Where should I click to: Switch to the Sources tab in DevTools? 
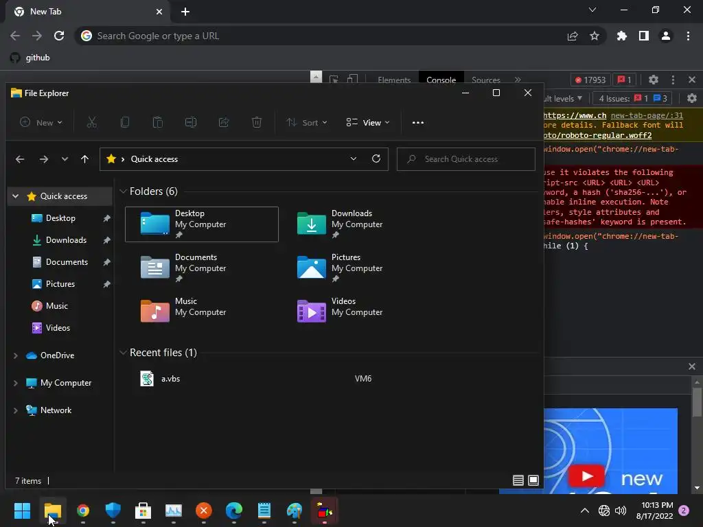point(486,80)
